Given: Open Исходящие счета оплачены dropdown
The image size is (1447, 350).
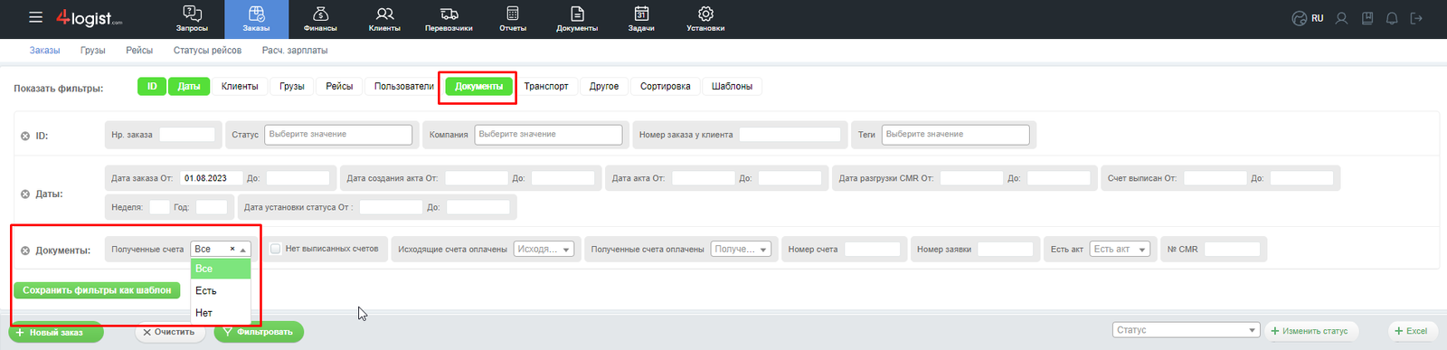Looking at the screenshot, I should [544, 250].
